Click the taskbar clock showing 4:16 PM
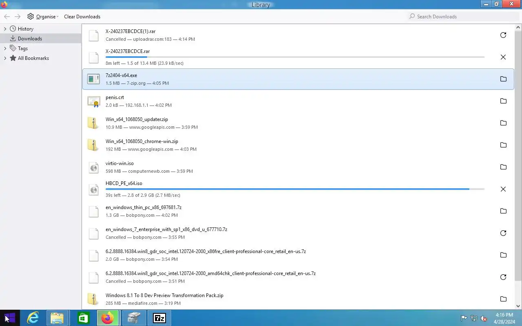522x326 pixels. click(x=504, y=318)
